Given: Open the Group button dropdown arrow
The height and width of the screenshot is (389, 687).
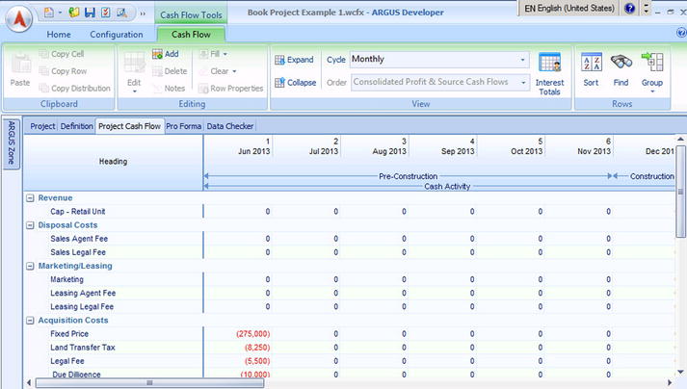Looking at the screenshot, I should pyautogui.click(x=652, y=91).
